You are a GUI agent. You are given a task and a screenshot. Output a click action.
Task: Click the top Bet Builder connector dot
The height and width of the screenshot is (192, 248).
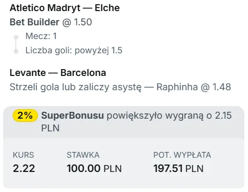[x=16, y=37]
